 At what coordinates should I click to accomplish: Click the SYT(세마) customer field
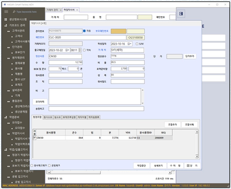coord(127,50)
